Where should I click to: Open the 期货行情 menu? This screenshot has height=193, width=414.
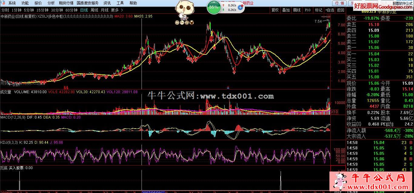pyautogui.click(x=66, y=3)
